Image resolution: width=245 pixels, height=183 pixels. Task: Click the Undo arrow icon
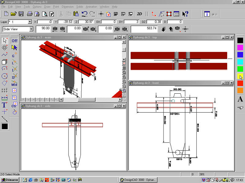click(x=85, y=14)
